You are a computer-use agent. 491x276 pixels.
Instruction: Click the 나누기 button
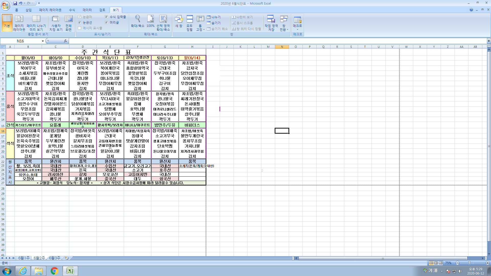click(214, 17)
